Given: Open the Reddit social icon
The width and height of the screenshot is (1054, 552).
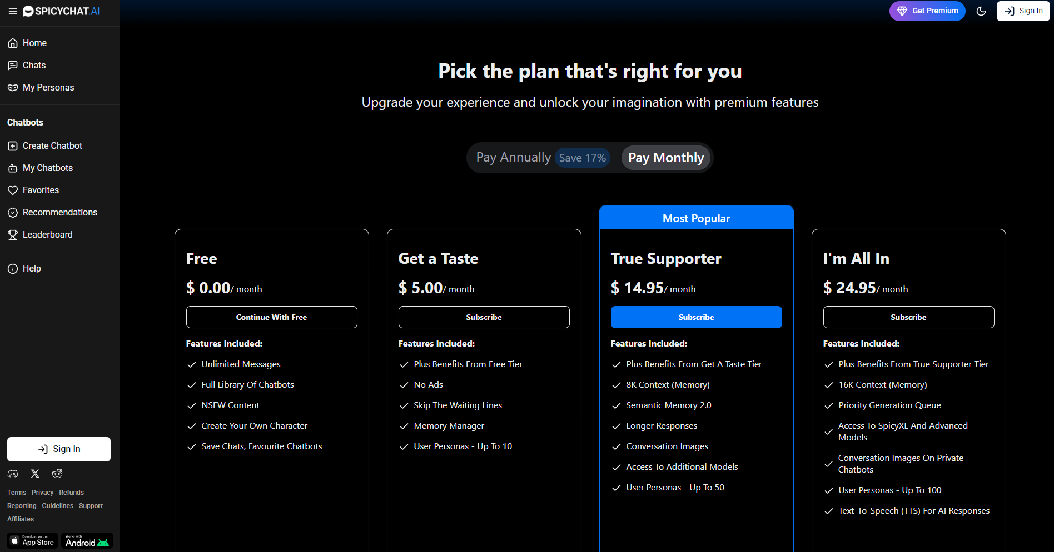Looking at the screenshot, I should click(x=57, y=474).
